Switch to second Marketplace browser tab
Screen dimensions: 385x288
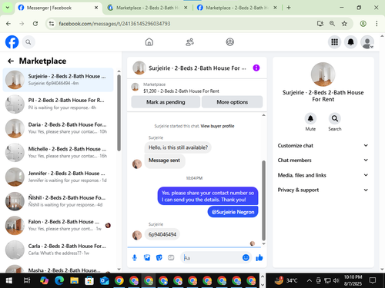[148, 8]
